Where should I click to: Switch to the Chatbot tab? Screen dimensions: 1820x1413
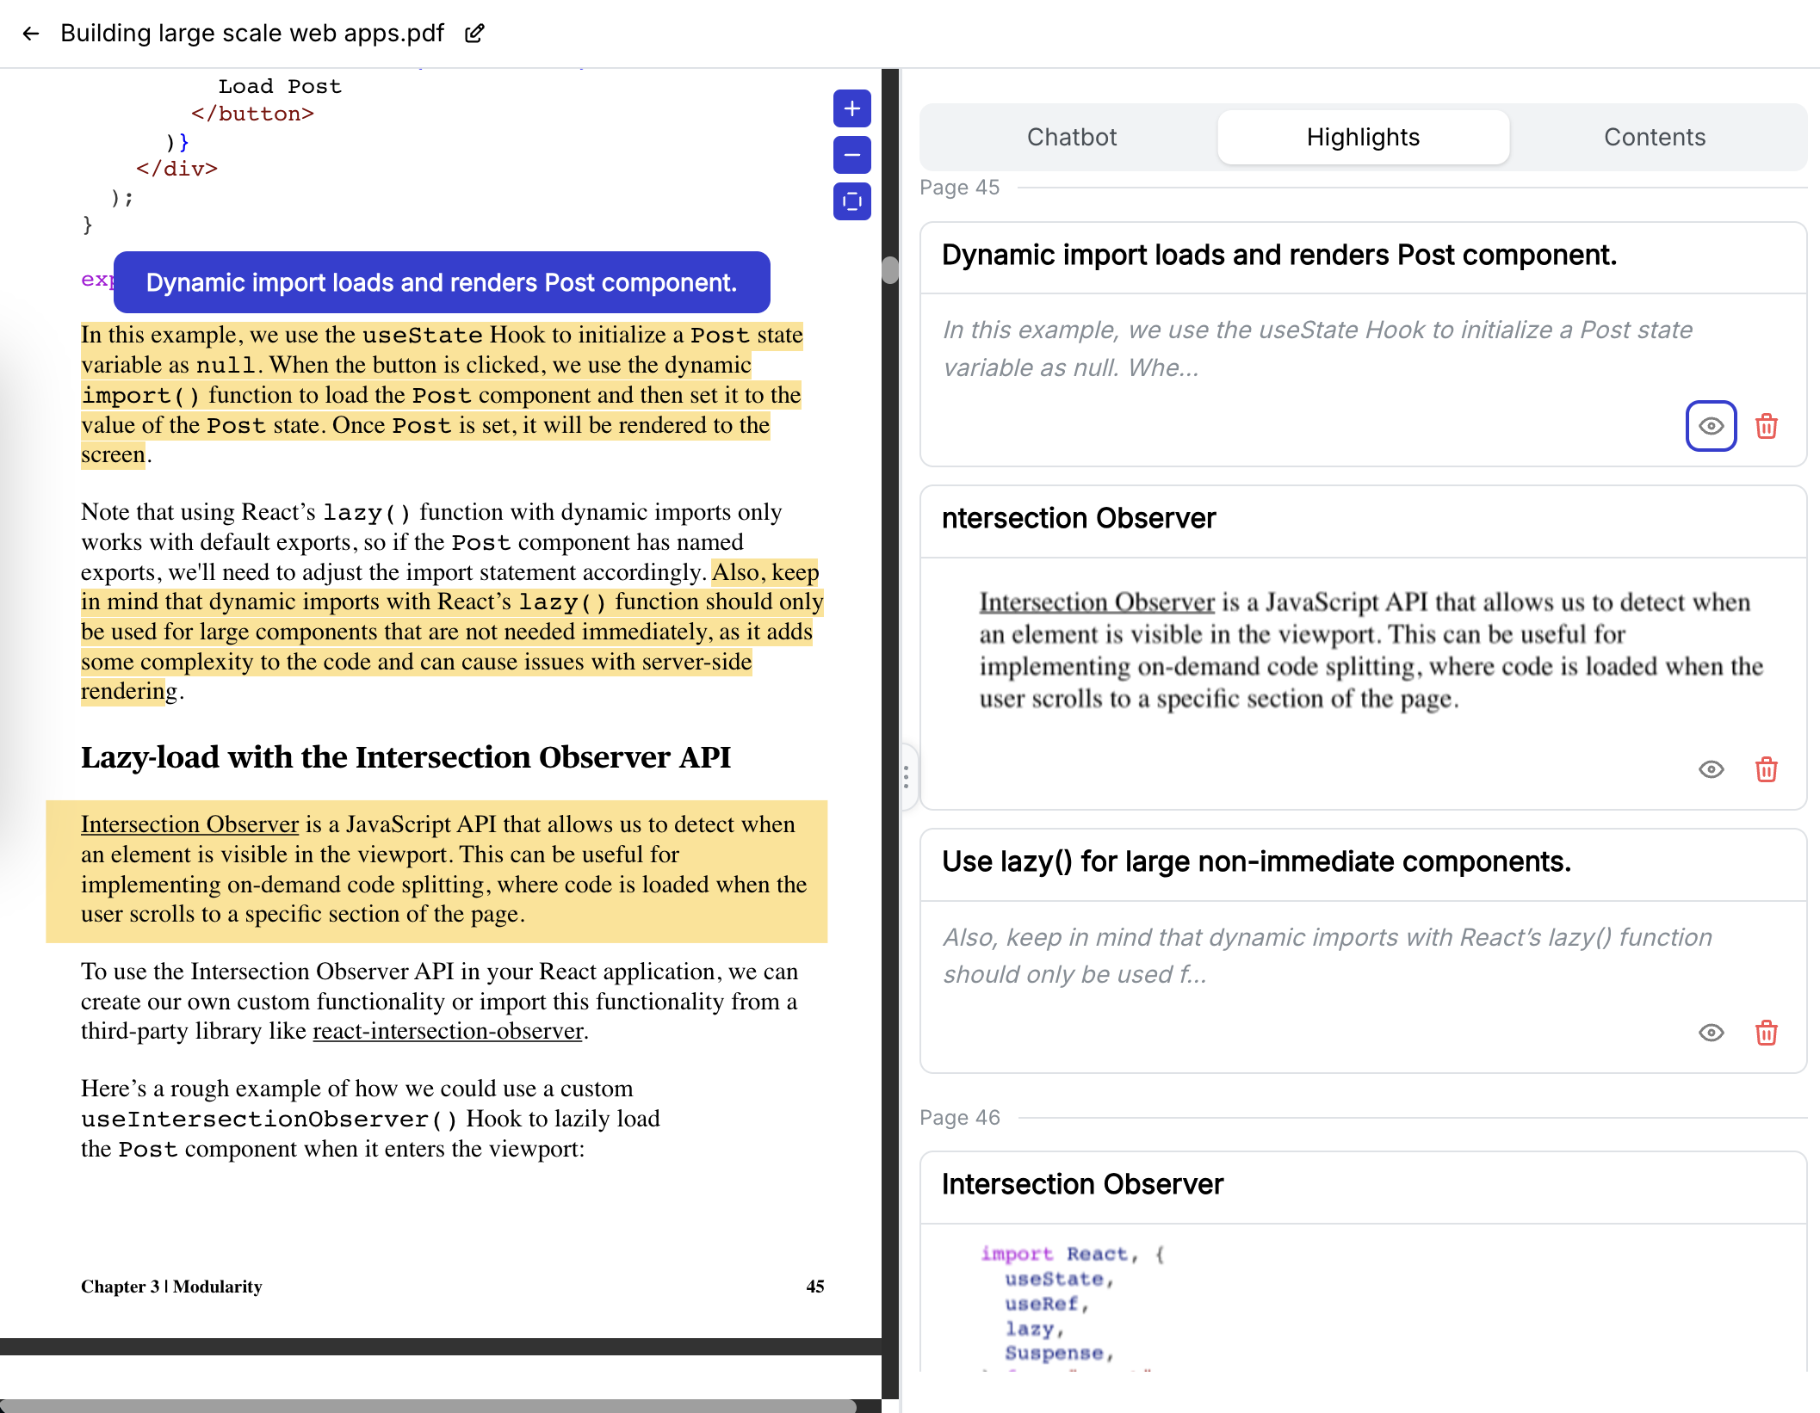[1071, 137]
